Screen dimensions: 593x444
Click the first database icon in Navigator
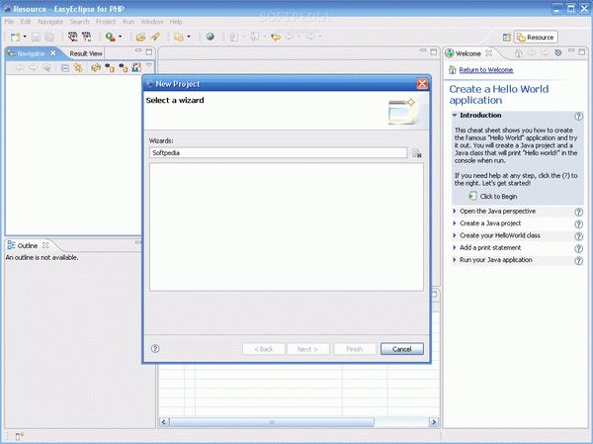click(110, 68)
